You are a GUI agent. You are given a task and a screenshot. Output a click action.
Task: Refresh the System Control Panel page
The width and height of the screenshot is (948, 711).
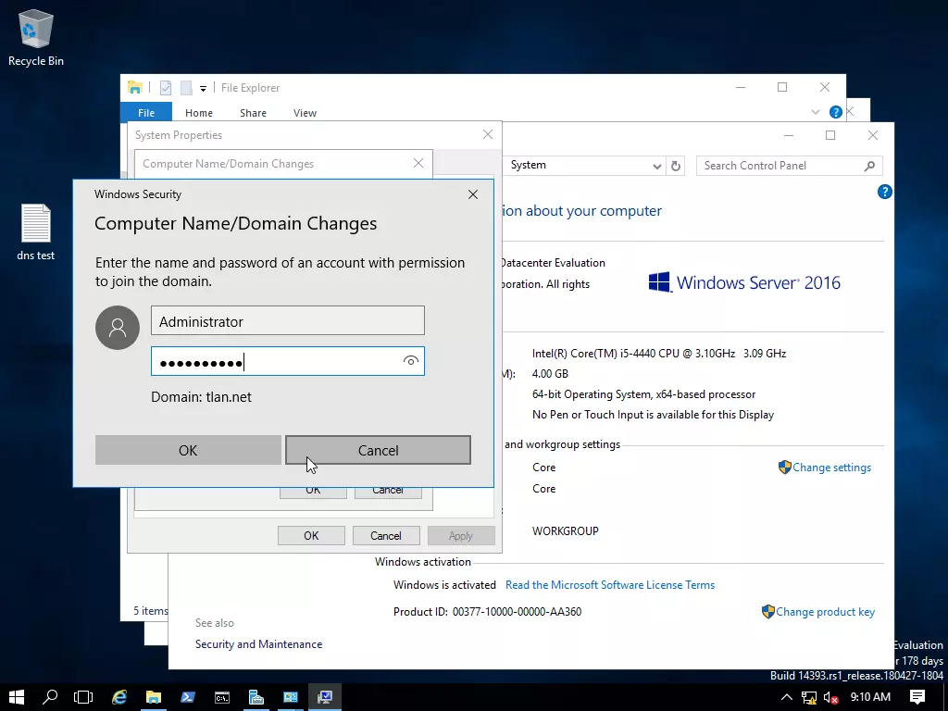676,166
